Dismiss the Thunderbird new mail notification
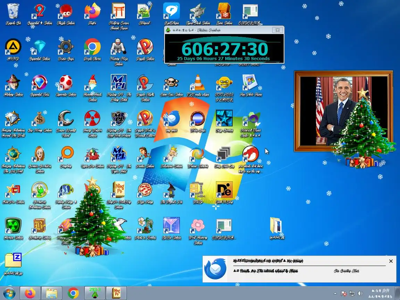Screen dimensions: 400x300 click(x=391, y=261)
